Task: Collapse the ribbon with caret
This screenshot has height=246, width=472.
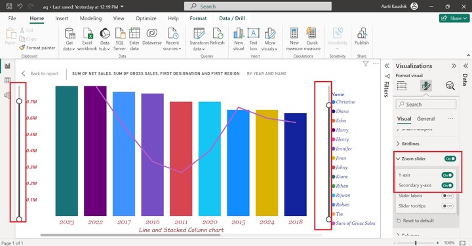Action: pyautogui.click(x=468, y=55)
